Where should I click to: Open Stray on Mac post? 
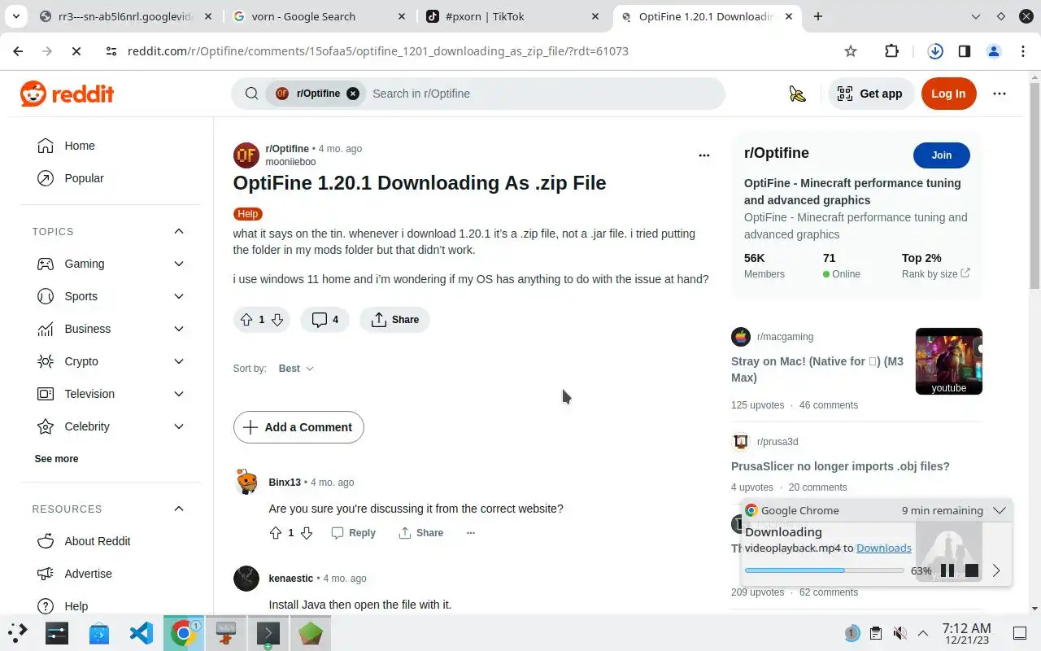pyautogui.click(x=817, y=369)
